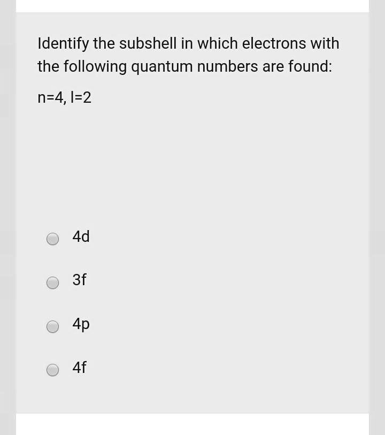The image size is (385, 435).
Task: Select the 4f radio button
Action: 52,370
